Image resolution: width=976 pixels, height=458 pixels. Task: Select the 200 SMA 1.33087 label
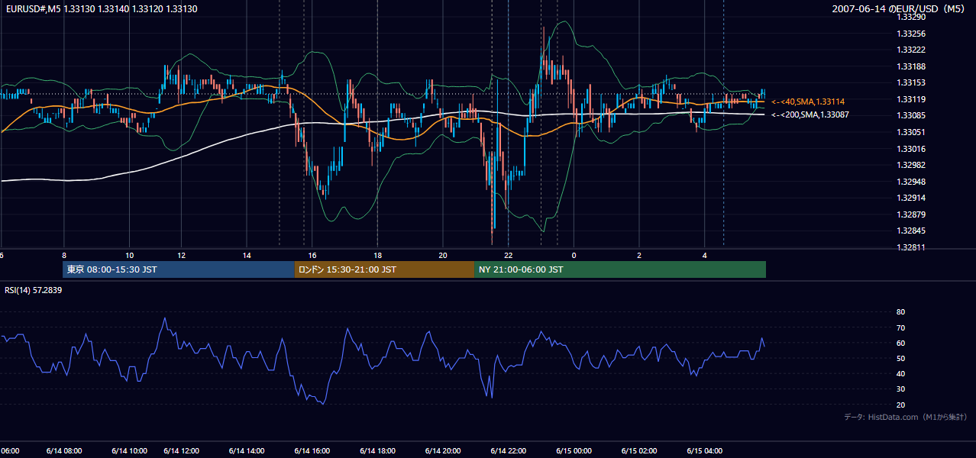click(810, 114)
